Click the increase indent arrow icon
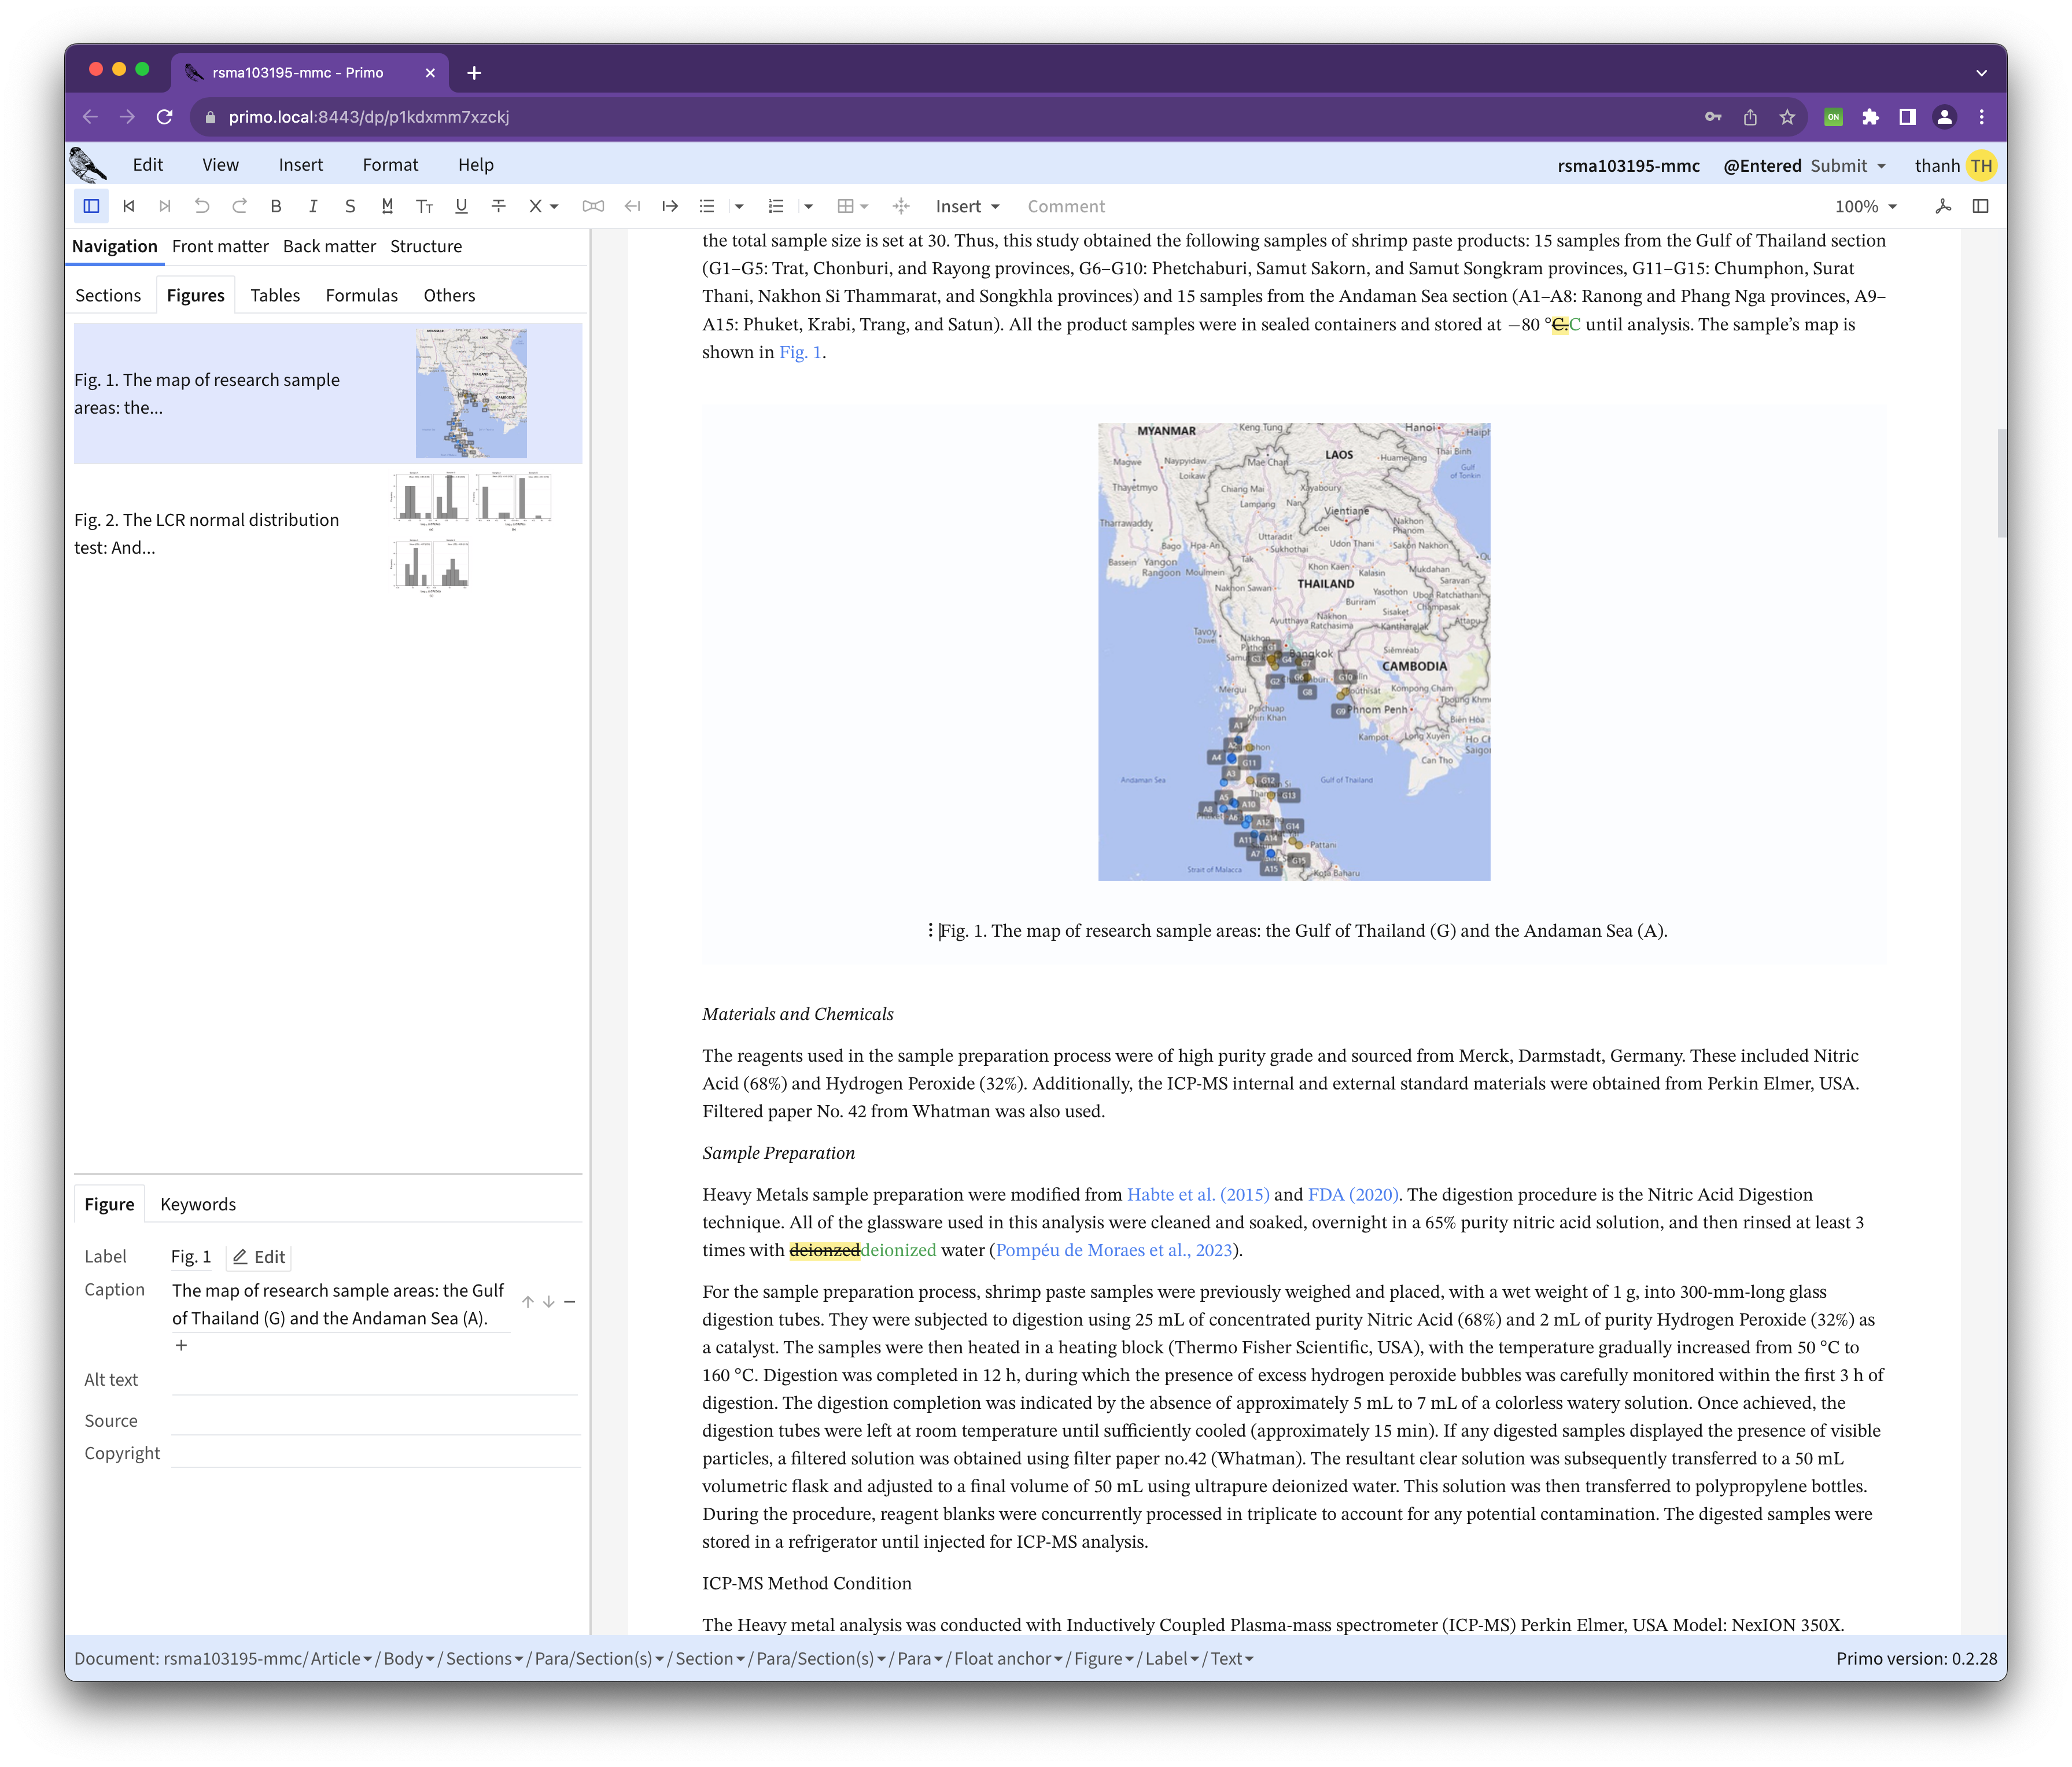Screen dimensions: 2072x1767 tap(670, 206)
